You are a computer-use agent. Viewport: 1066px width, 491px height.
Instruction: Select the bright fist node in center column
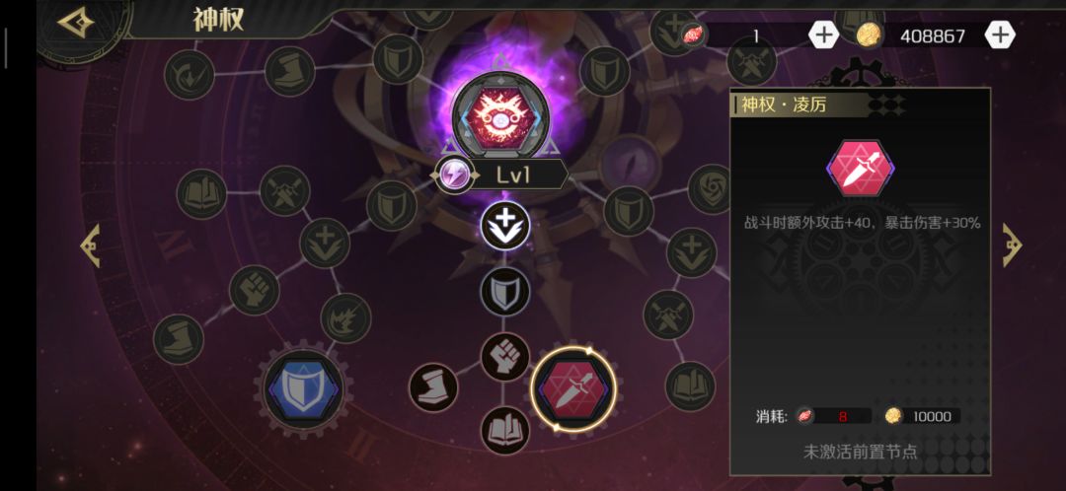[505, 357]
